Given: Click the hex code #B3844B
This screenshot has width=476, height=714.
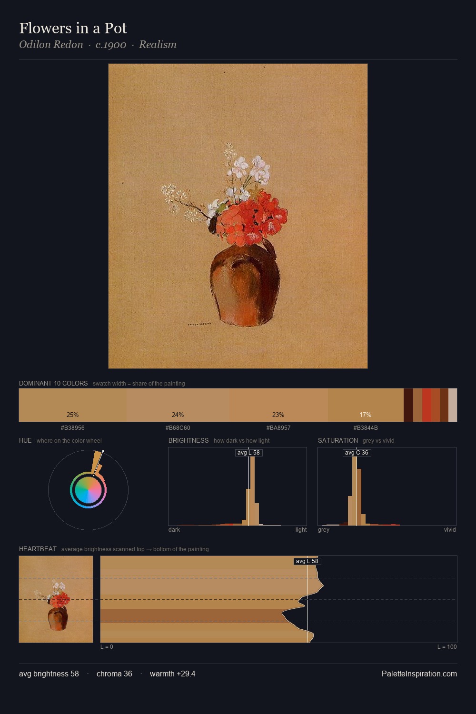Looking at the screenshot, I should click(x=366, y=428).
